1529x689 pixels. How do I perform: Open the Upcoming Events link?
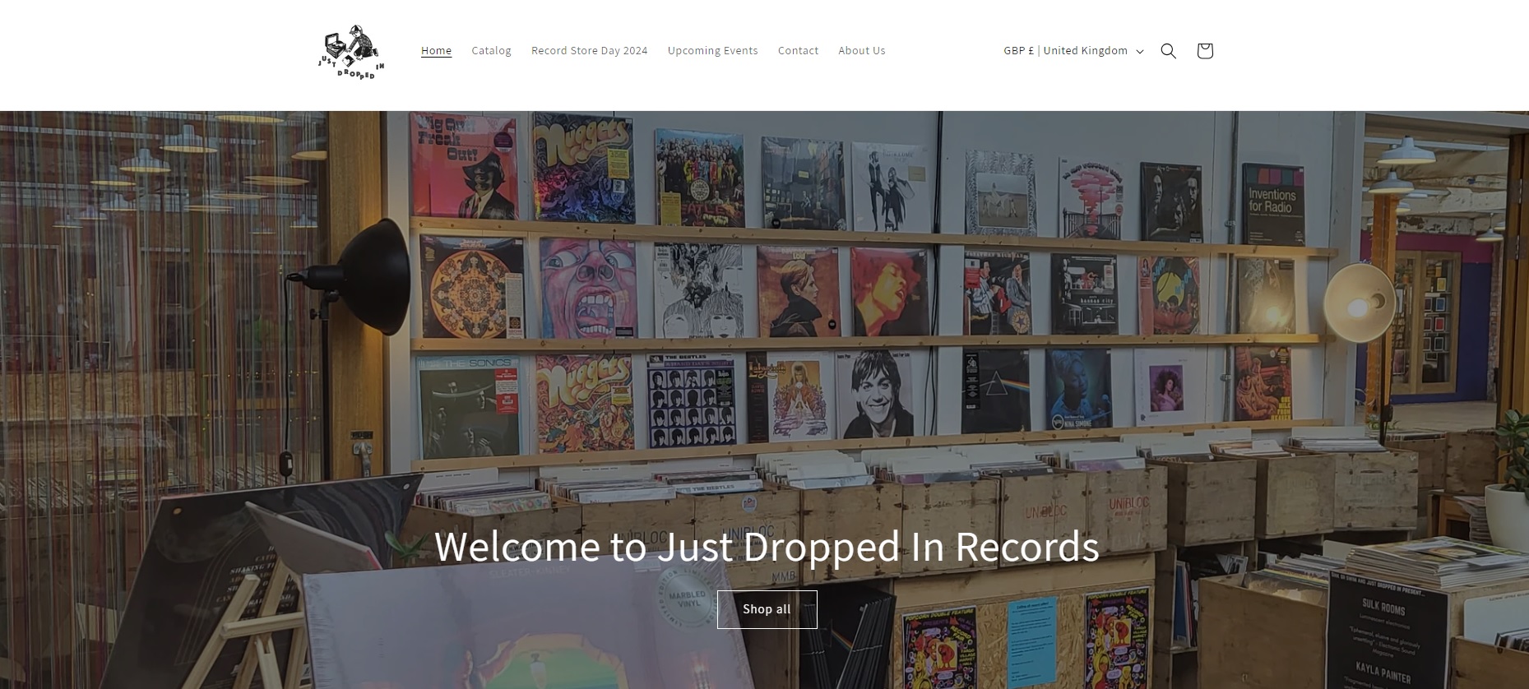pyautogui.click(x=712, y=51)
